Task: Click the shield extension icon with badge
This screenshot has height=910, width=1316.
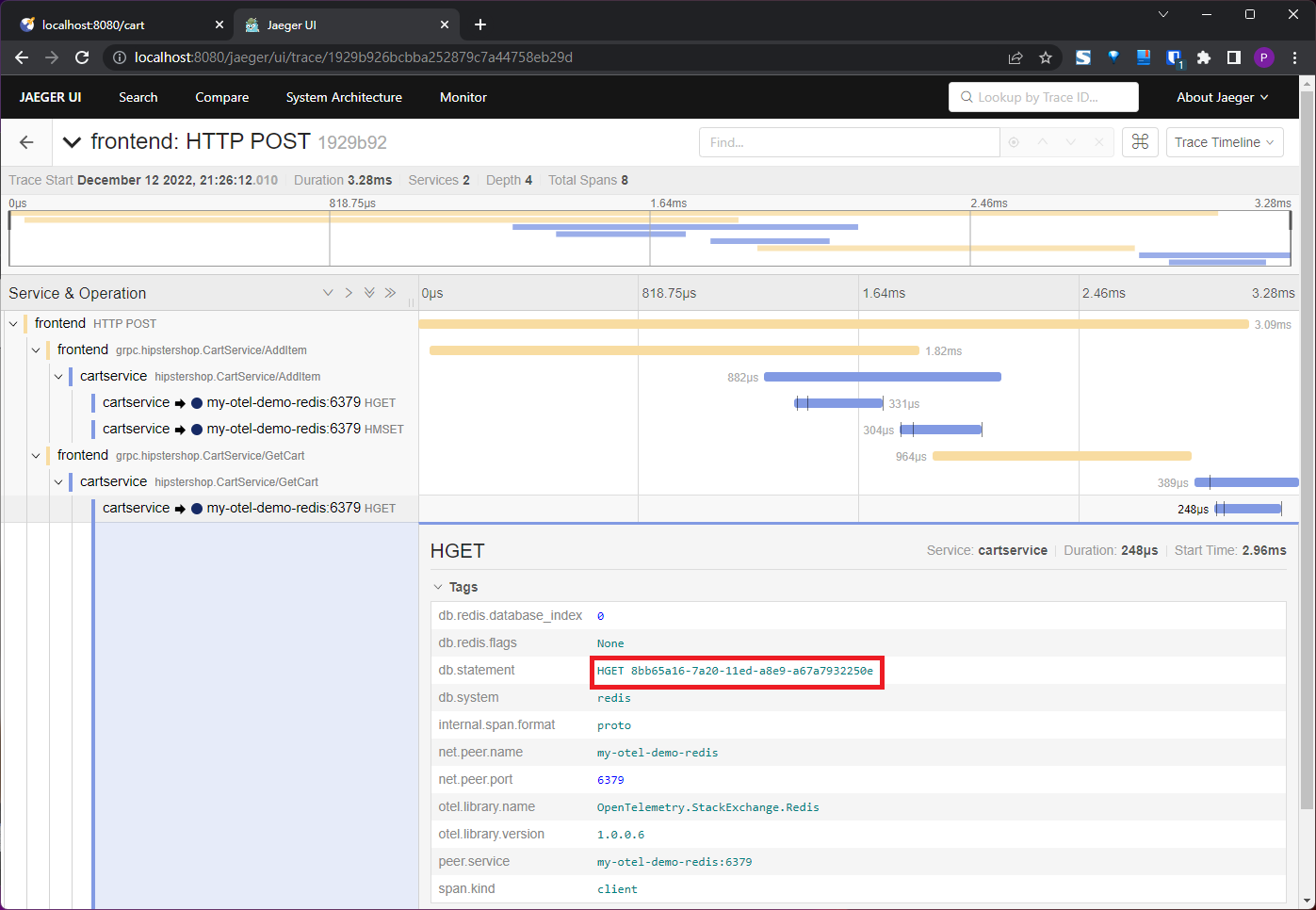Action: point(1174,58)
